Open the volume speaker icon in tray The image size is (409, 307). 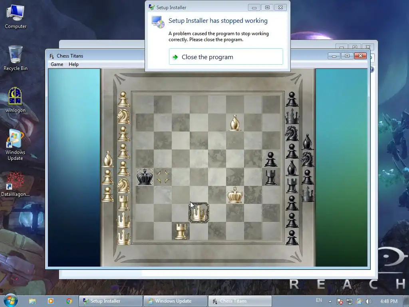coord(369,301)
